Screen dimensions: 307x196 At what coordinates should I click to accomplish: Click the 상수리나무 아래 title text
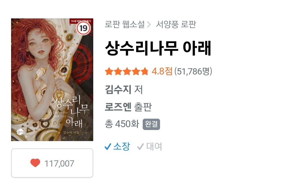point(158,48)
